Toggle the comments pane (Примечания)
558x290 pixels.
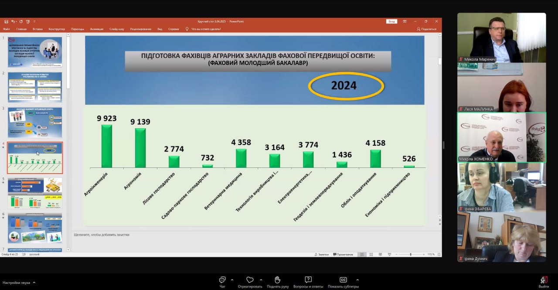[343, 254]
